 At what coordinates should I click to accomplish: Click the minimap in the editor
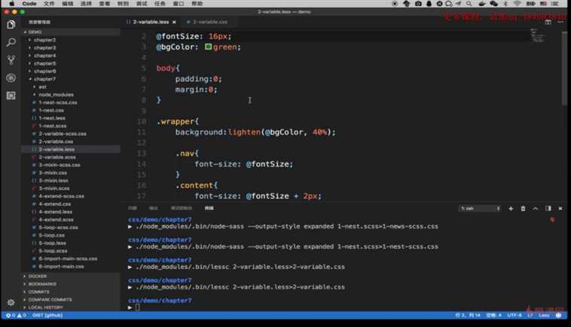(x=538, y=35)
